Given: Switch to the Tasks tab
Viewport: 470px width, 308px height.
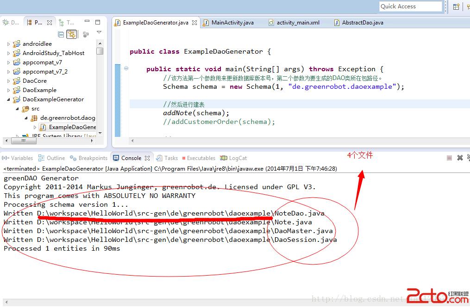Looking at the screenshot, I should (x=167, y=158).
